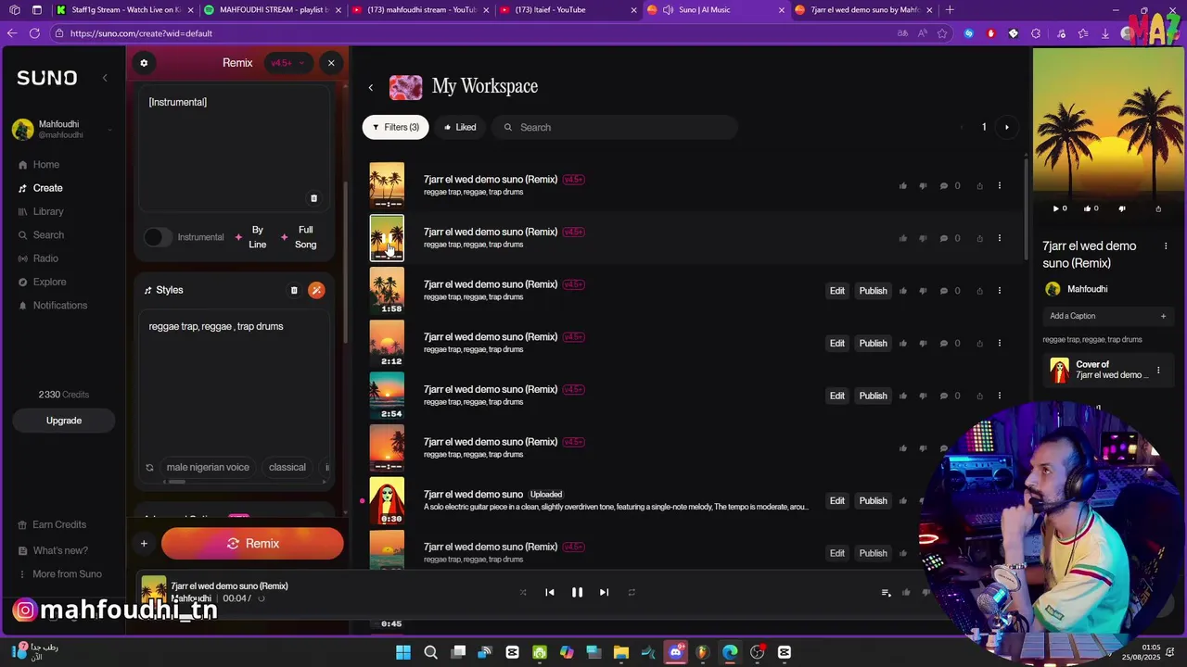Click the plus button beside Remix

[144, 544]
